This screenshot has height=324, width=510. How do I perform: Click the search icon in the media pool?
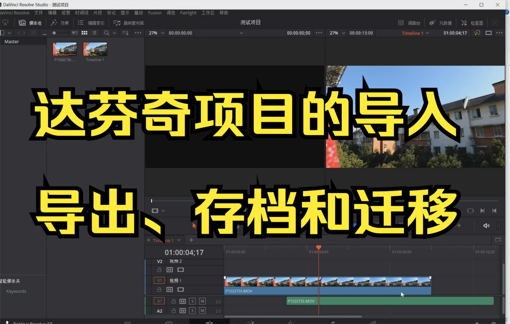(106, 33)
